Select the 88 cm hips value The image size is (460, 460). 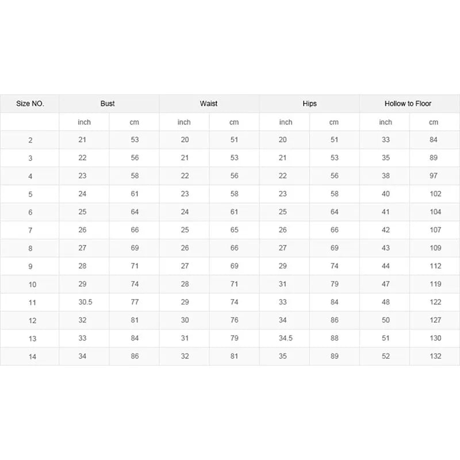[x=335, y=338]
